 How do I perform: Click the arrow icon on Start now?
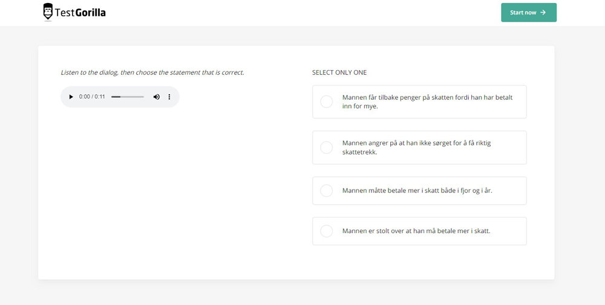pyautogui.click(x=543, y=12)
